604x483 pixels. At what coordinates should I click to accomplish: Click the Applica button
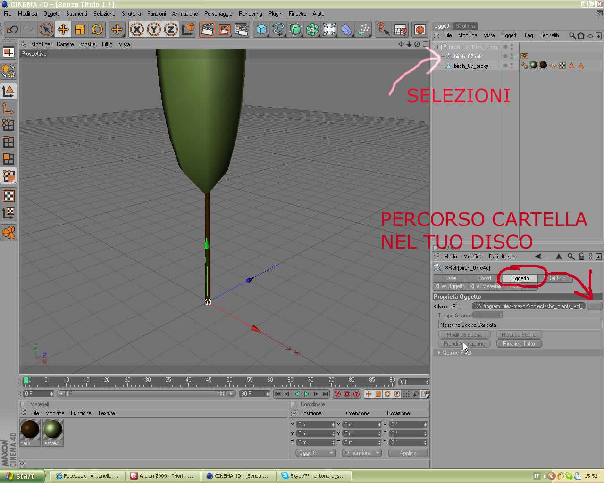[408, 453]
